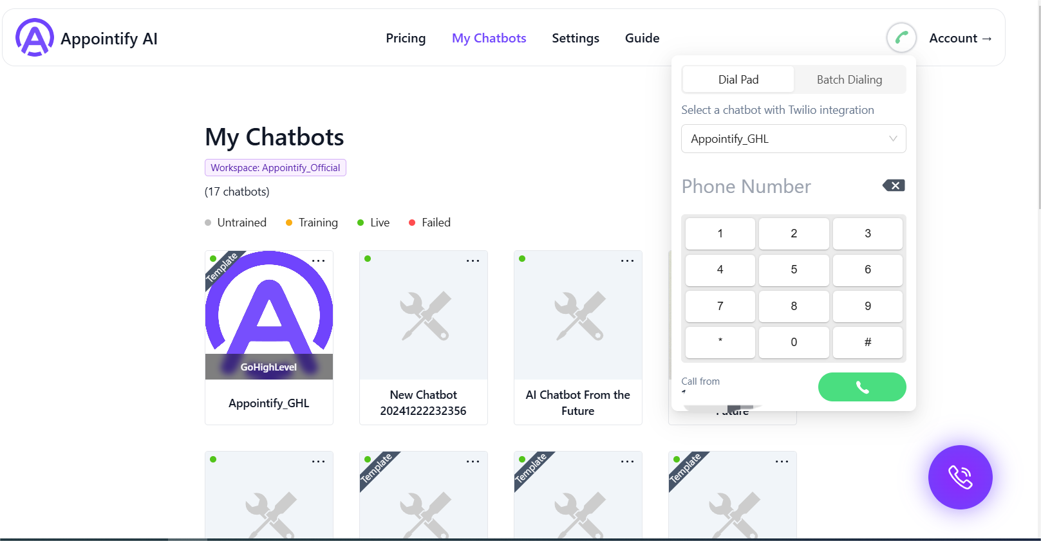Open the Appointify_GHL chatbot thumbnail

(x=269, y=315)
